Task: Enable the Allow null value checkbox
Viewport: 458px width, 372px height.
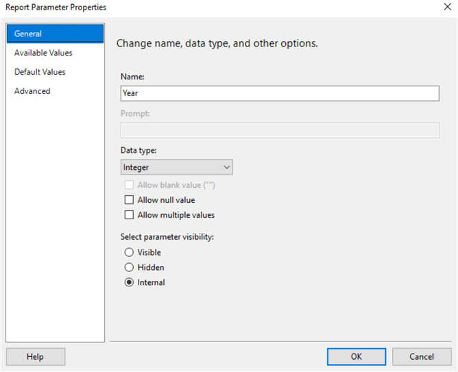Action: [129, 200]
